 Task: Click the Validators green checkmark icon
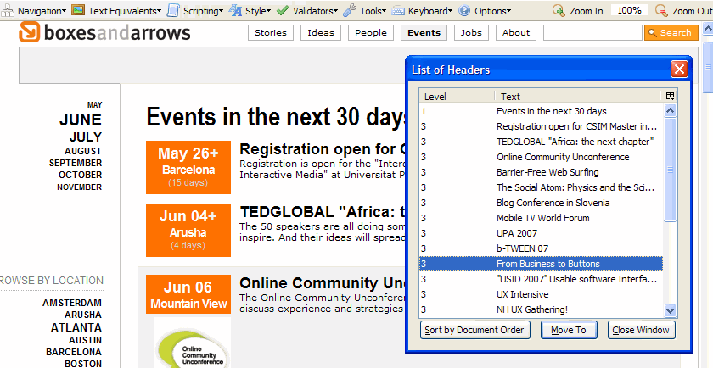(x=283, y=10)
